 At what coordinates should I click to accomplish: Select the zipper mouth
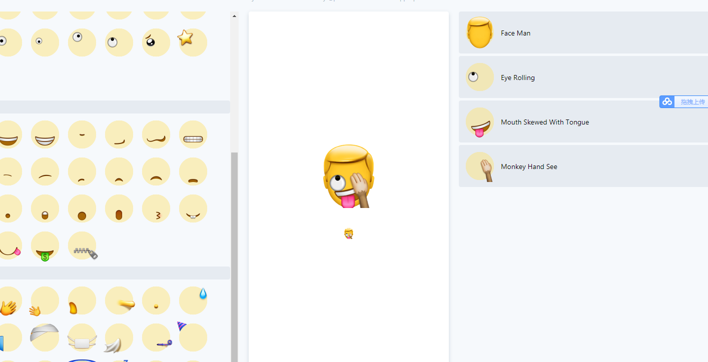coord(82,245)
